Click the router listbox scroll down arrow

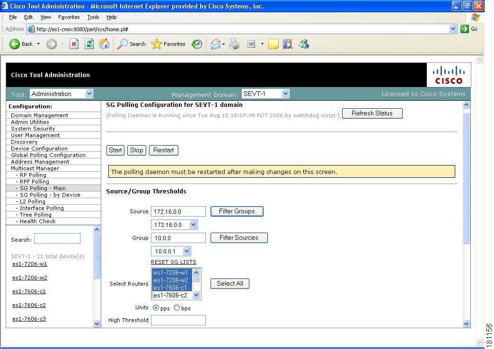tap(196, 295)
